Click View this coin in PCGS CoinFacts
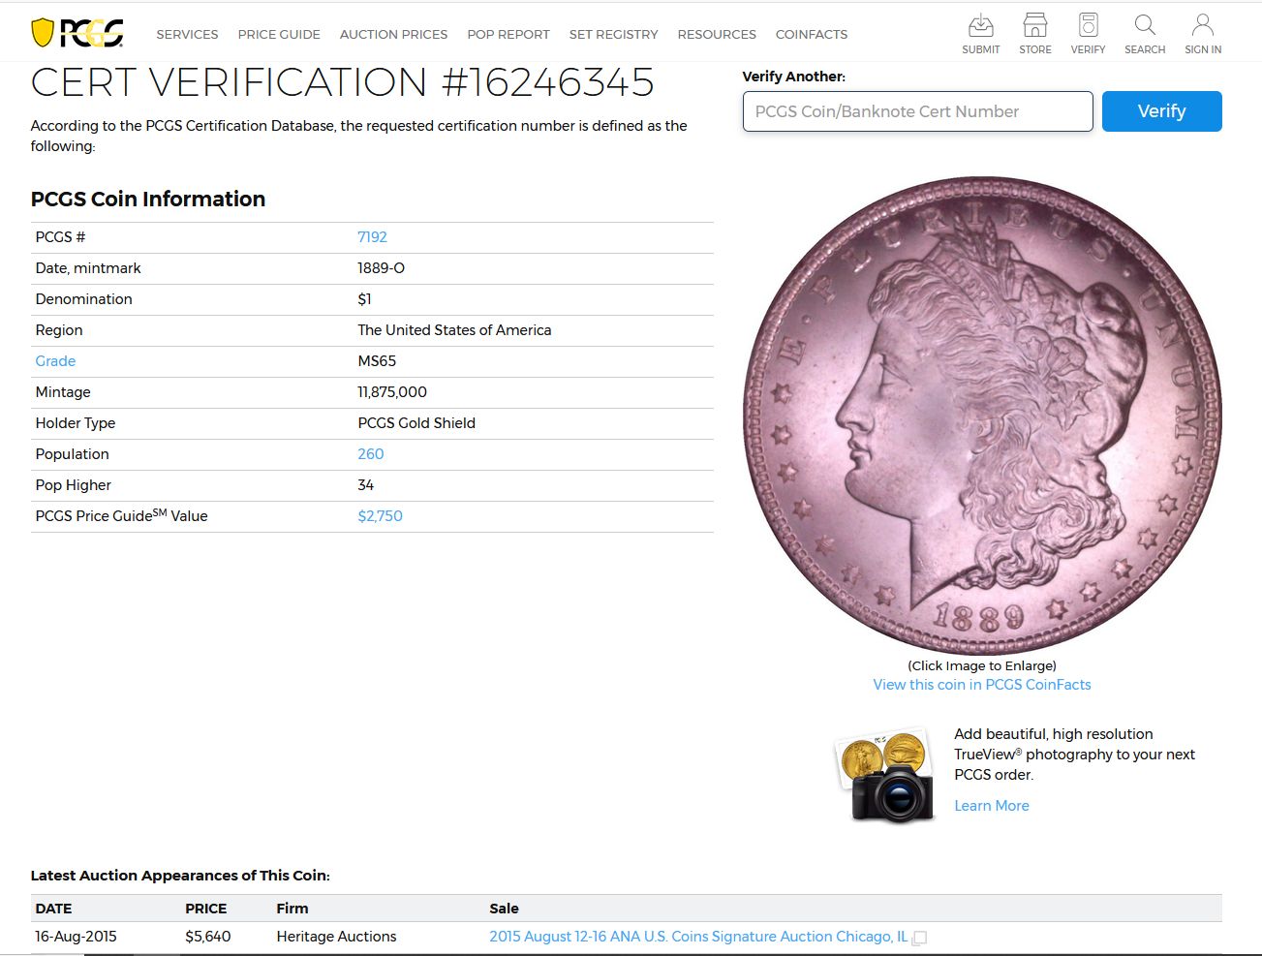This screenshot has width=1262, height=956. 982,685
